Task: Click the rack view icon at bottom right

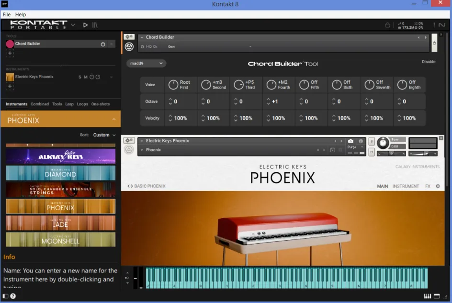Action: tap(437, 296)
